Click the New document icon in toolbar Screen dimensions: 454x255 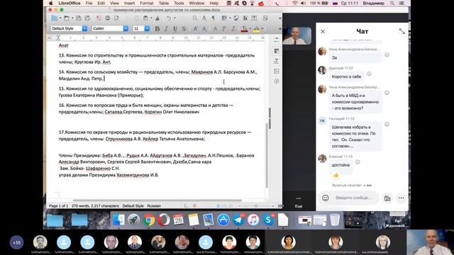(x=54, y=18)
